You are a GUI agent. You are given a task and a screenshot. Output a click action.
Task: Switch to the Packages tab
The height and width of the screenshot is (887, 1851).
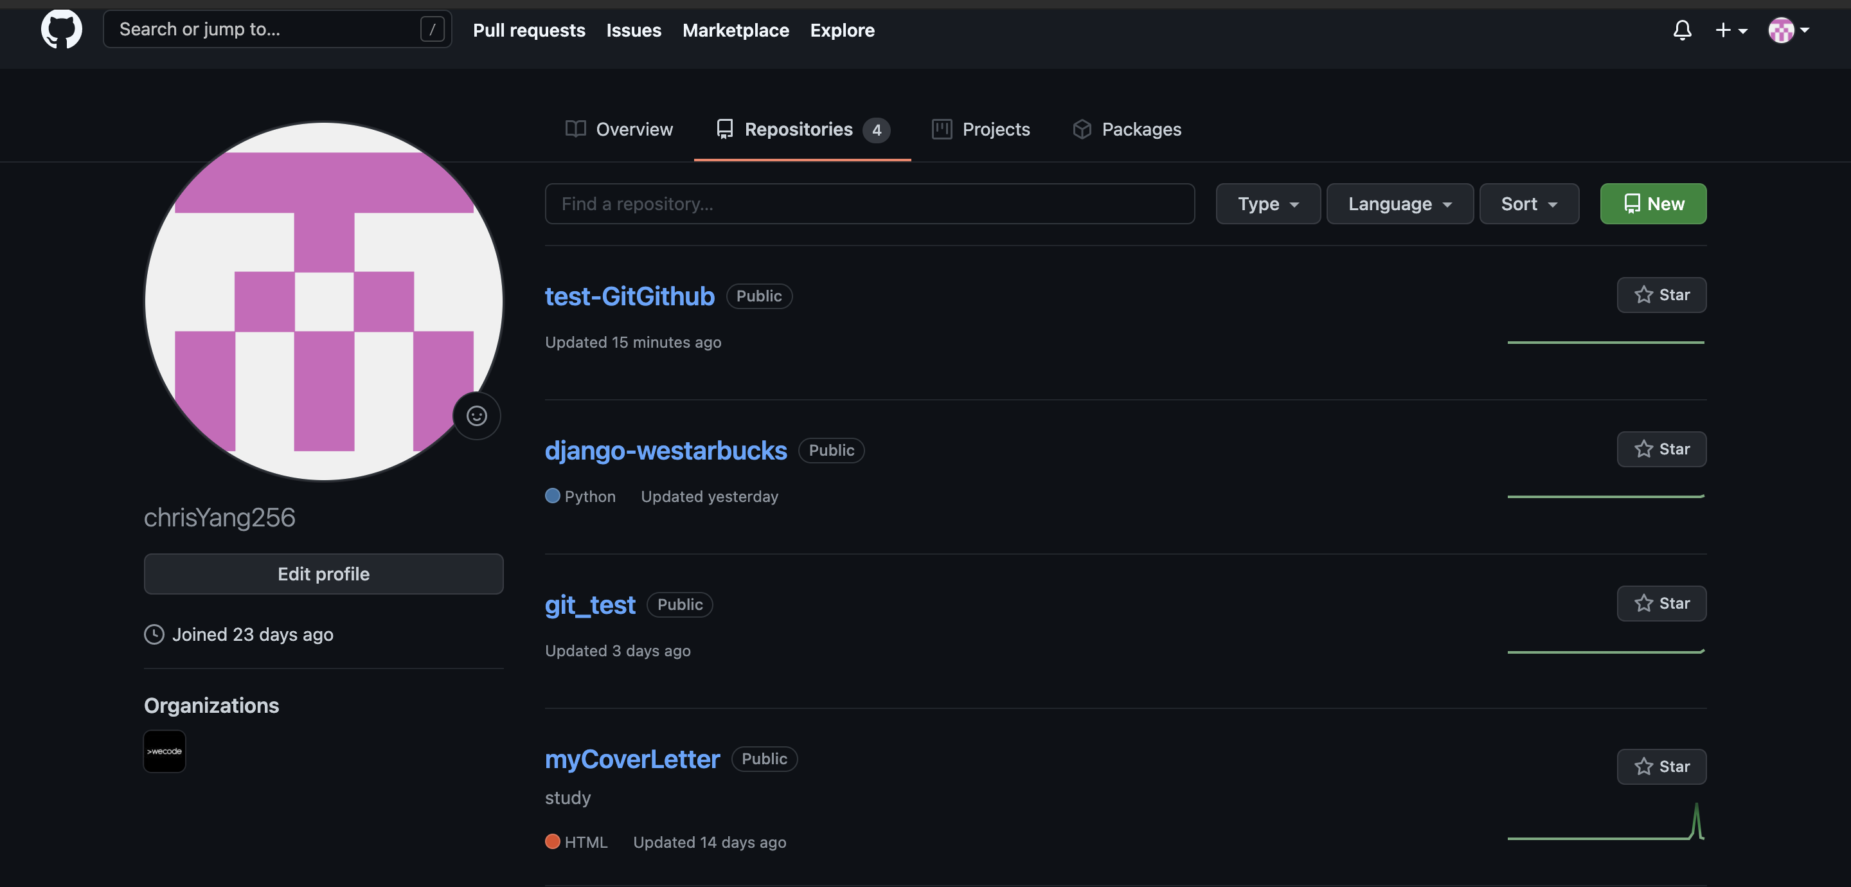[x=1127, y=129]
